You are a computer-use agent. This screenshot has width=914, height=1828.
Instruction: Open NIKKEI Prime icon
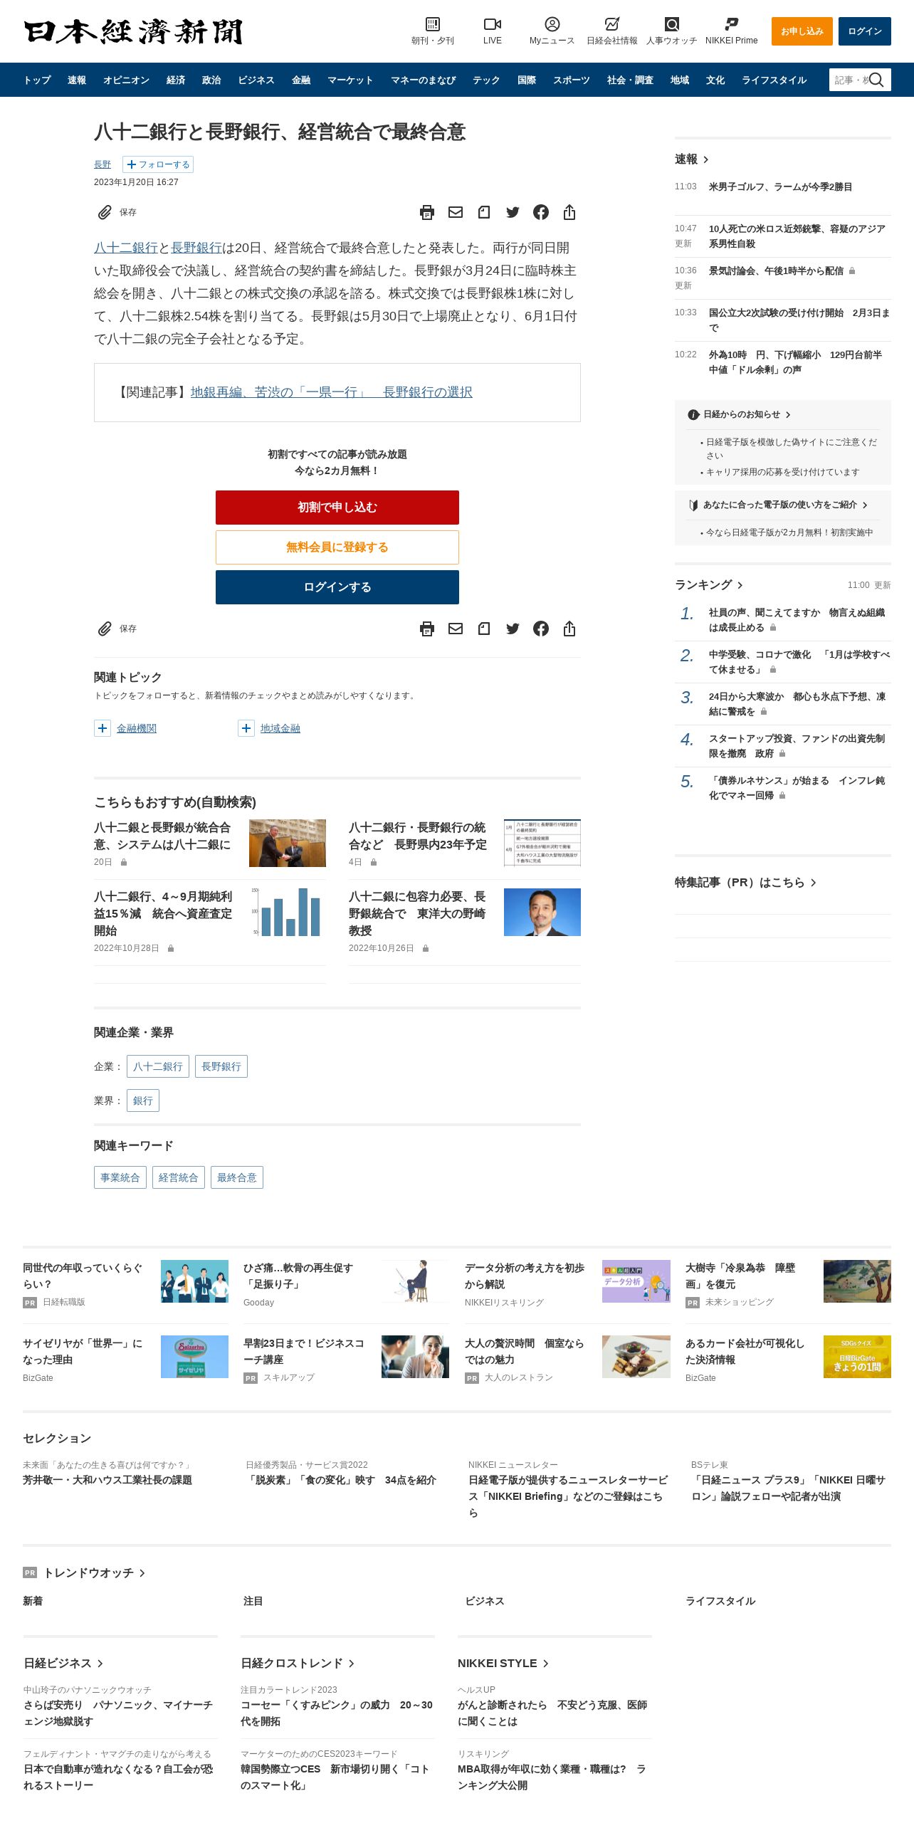pos(731,24)
